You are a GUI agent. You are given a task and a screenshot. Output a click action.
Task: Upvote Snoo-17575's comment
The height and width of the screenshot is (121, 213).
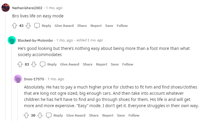pyautogui.click(x=26, y=115)
